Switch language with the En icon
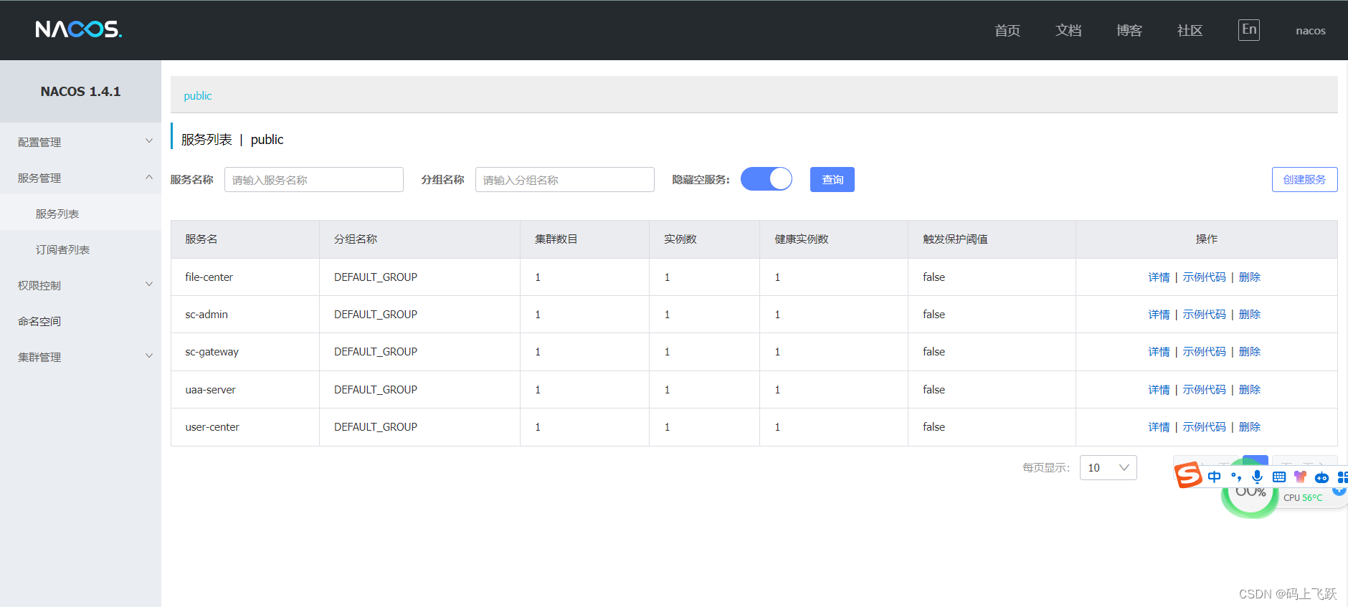The image size is (1348, 607). pos(1249,30)
